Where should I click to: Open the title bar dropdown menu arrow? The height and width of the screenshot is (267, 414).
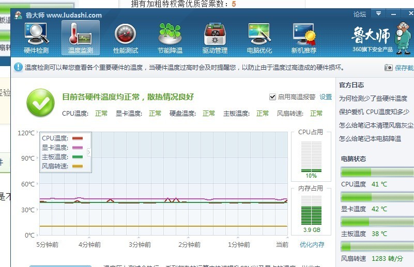378,13
